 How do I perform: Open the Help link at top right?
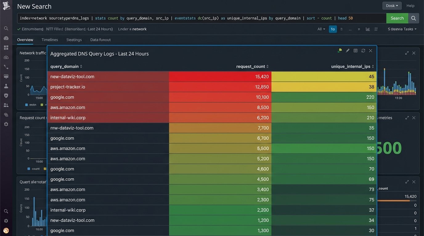(x=410, y=6)
